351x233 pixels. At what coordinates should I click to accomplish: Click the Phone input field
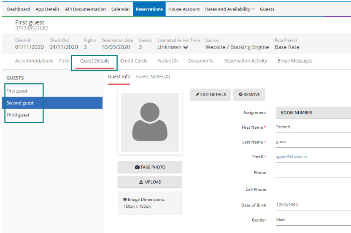pos(313,172)
